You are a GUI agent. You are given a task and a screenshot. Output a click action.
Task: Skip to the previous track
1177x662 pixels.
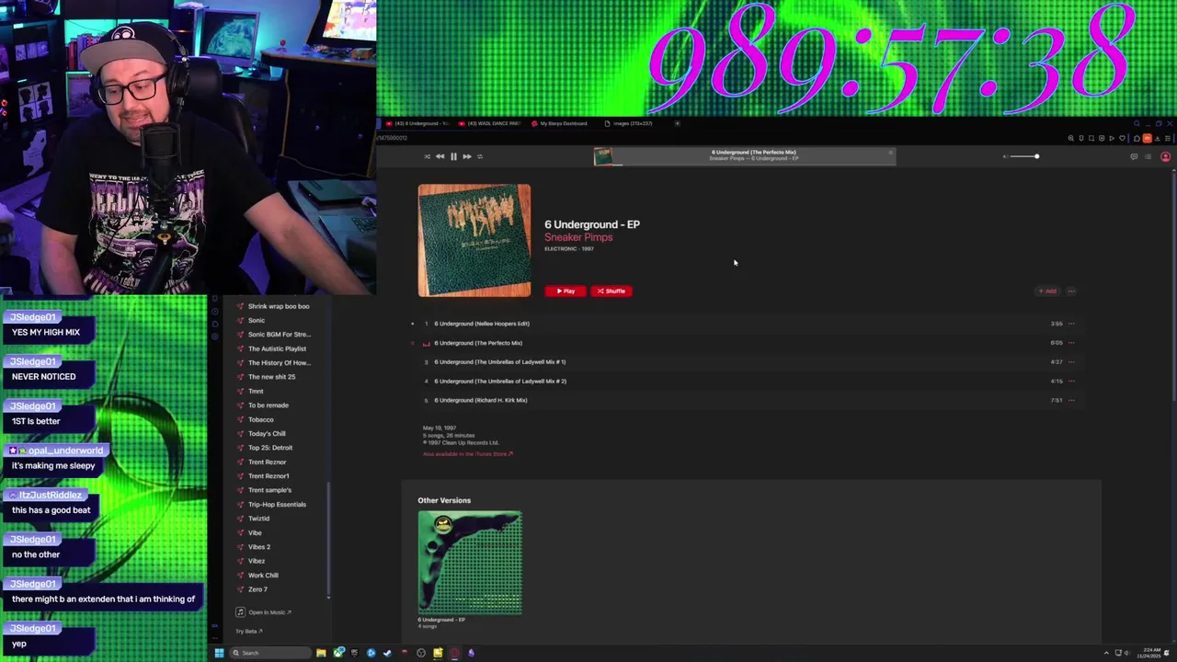point(440,156)
